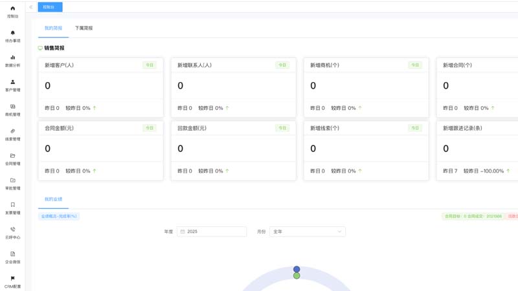The width and height of the screenshot is (518, 291).
Task: Click 今日 badge on 新增线索 card
Action: [x=415, y=128]
